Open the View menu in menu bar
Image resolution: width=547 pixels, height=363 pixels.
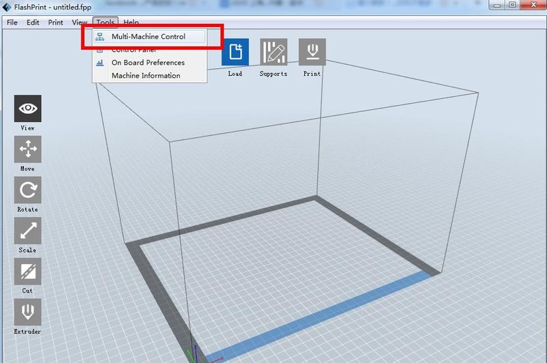click(79, 23)
